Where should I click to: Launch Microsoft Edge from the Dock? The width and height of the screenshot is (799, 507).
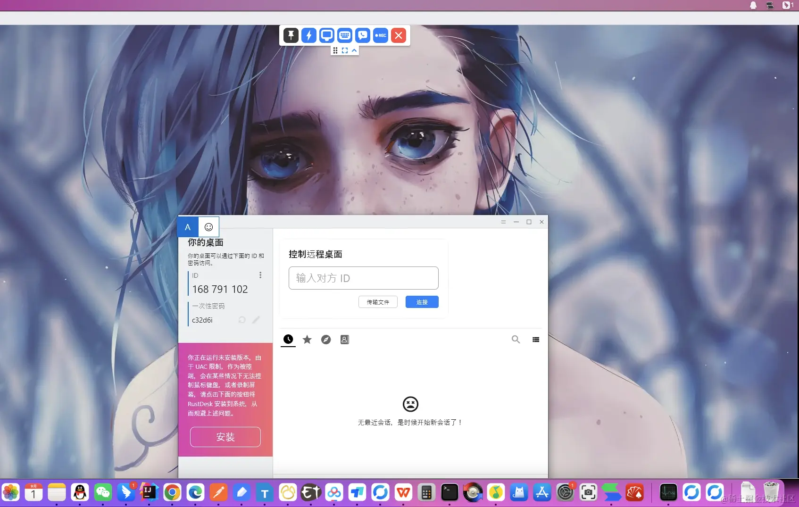(x=195, y=493)
